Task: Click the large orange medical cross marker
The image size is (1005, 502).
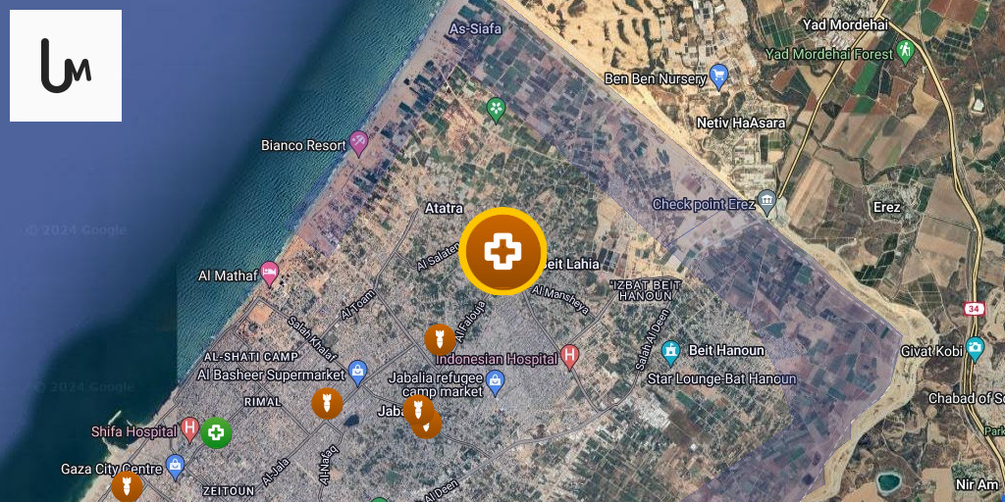Action: [503, 251]
